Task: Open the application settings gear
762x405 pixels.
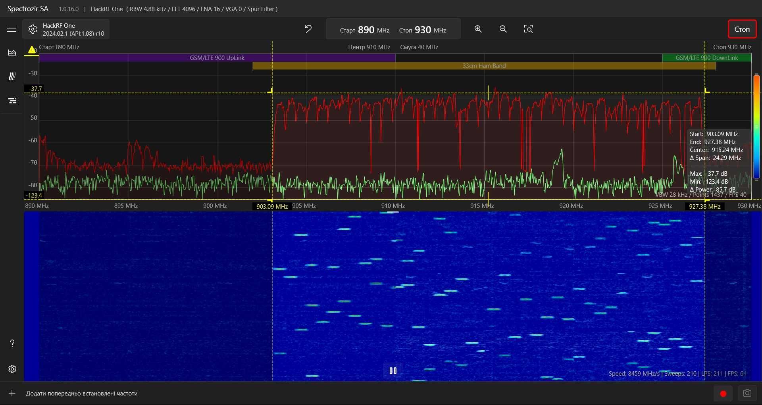Action: pyautogui.click(x=12, y=369)
